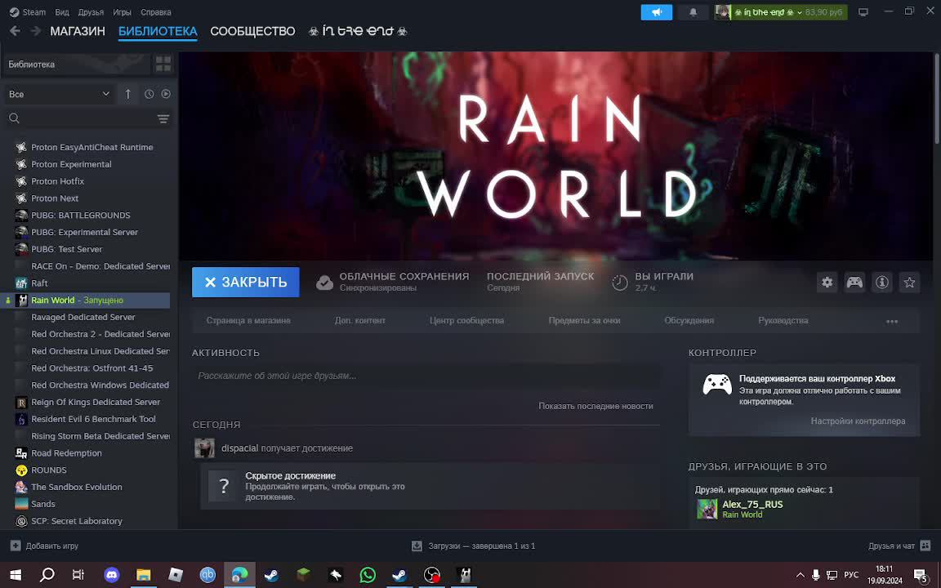The height and width of the screenshot is (588, 941).
Task: Switch to Big Picture mode monitor icon
Action: point(863,12)
